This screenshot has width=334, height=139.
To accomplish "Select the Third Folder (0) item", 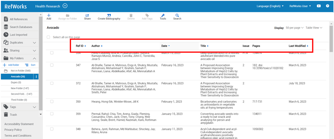I will (20, 99).
